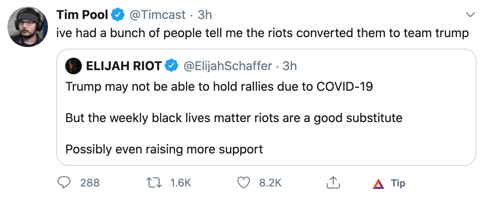Open ELIJAH RIOT display name
The width and height of the screenshot is (484, 198).
point(124,66)
